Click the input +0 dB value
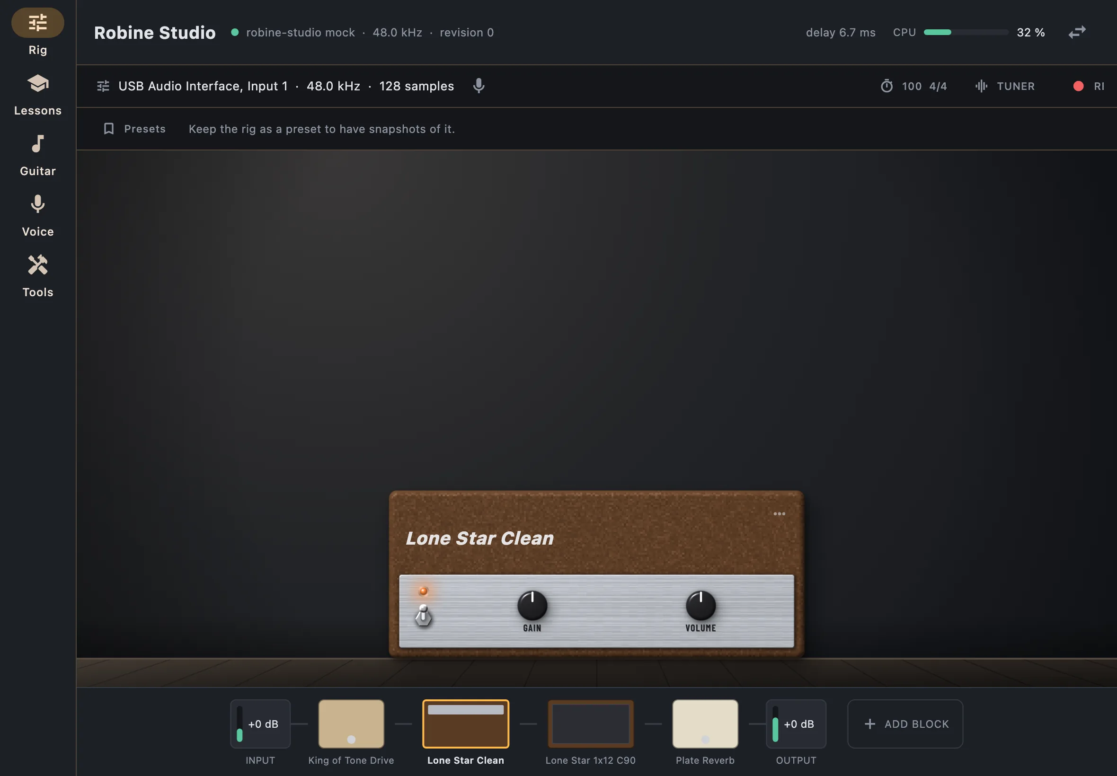Screen dimensions: 1117x776 coord(263,724)
